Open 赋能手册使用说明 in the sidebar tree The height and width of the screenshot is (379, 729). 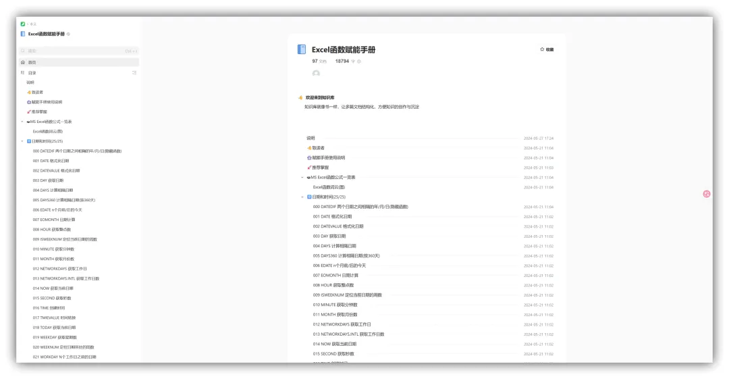(x=45, y=102)
